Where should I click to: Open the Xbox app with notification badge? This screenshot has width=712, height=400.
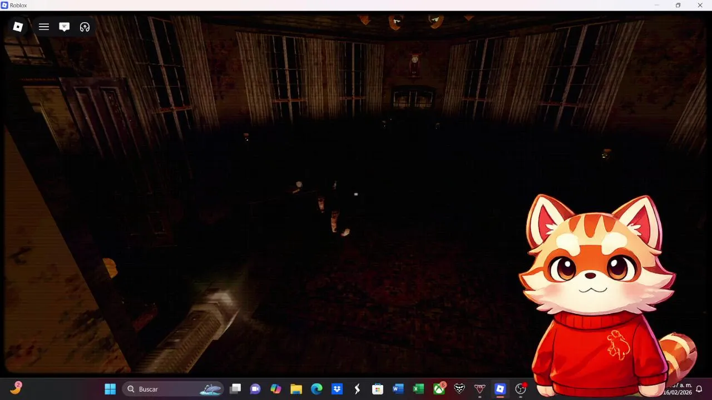[439, 389]
